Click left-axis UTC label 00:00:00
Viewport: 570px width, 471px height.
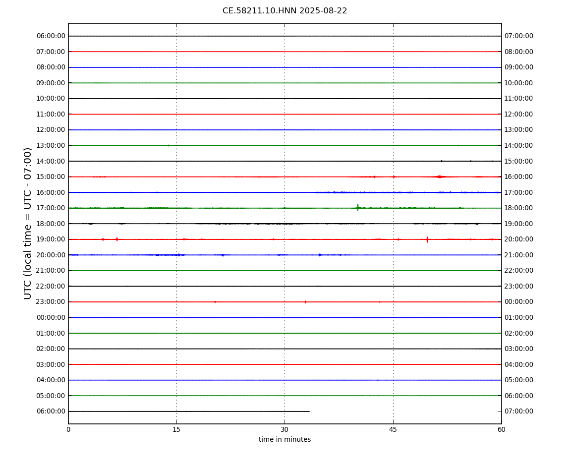point(51,317)
